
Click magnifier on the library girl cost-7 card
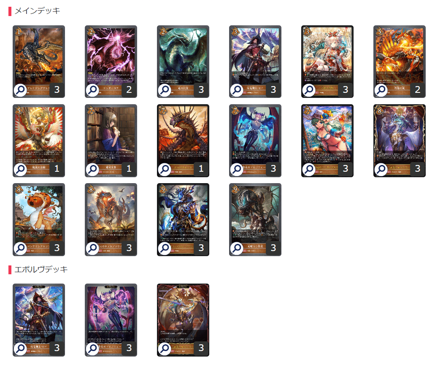tap(92, 169)
